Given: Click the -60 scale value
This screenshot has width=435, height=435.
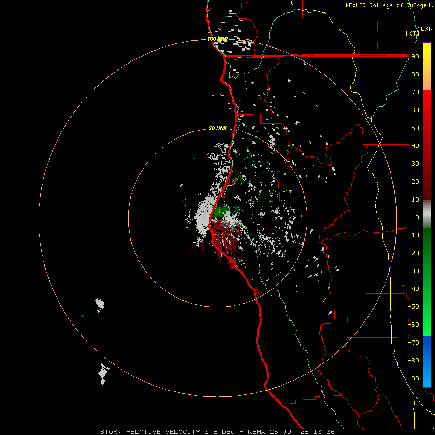Looking at the screenshot, I should tap(413, 325).
